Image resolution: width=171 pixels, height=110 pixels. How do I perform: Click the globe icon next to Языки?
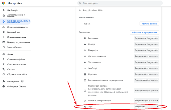[3, 54]
